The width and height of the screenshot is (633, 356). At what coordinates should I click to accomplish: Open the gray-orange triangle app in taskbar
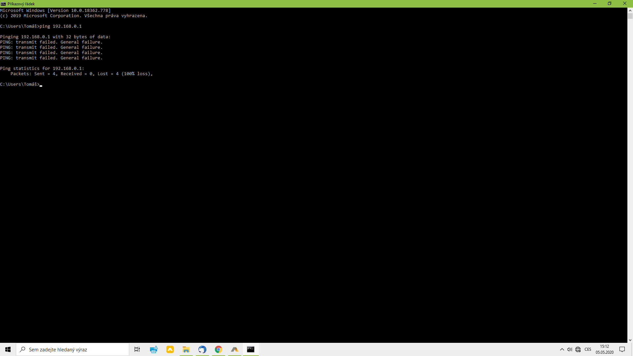pos(235,349)
